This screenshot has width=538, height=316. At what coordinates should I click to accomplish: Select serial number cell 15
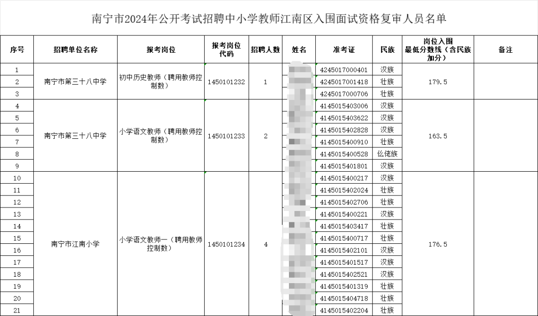coord(17,238)
